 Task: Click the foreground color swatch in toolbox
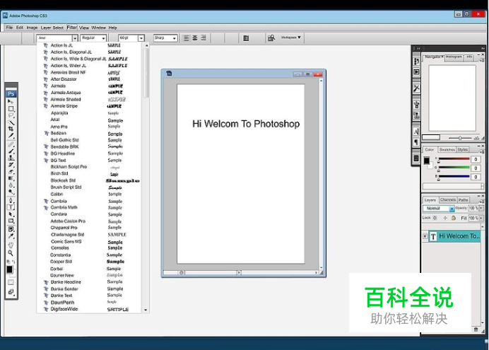(x=10, y=269)
